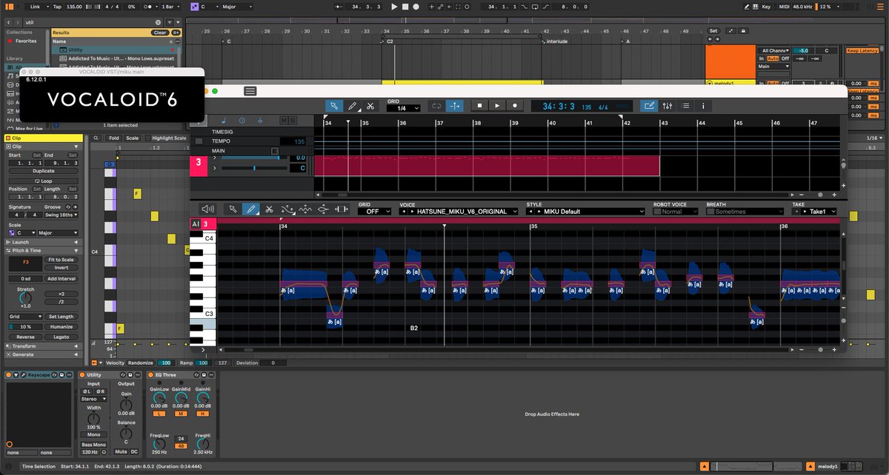
Task: Open the piano roll GRID OFF dropdown
Action: click(x=374, y=212)
